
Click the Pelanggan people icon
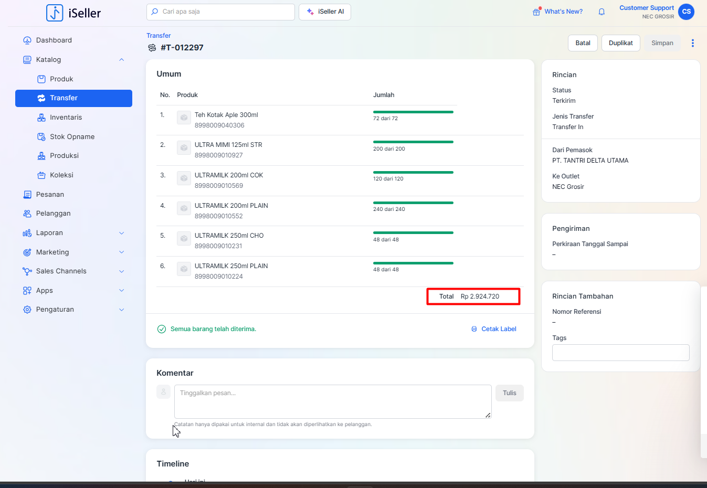27,214
